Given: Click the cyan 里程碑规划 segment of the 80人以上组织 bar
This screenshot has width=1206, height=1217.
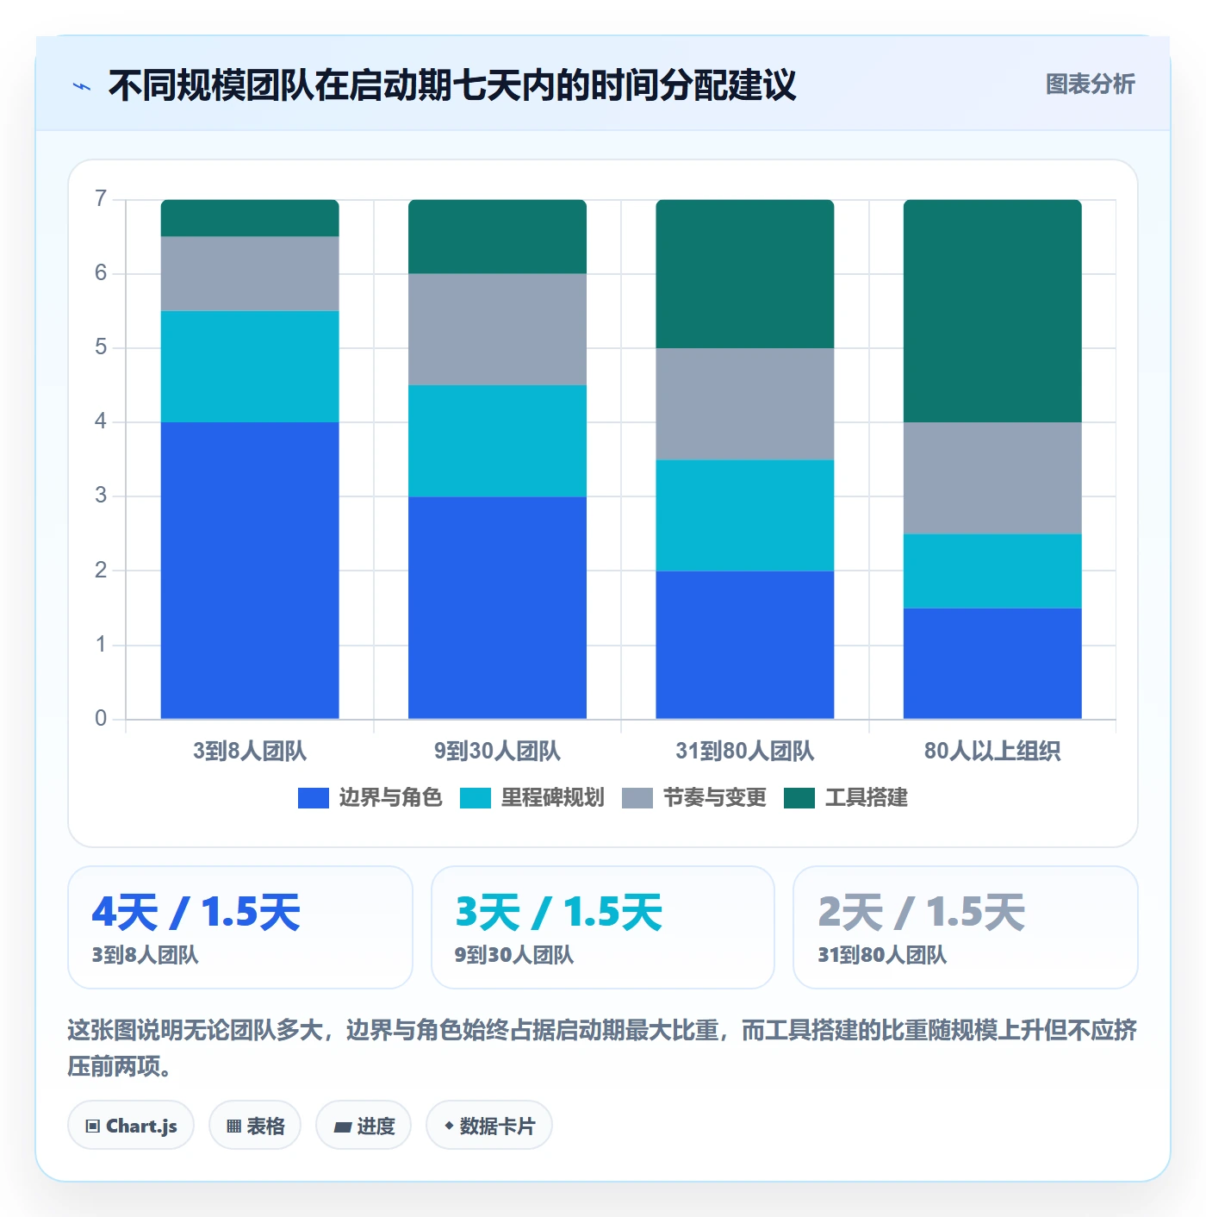Looking at the screenshot, I should pos(992,571).
